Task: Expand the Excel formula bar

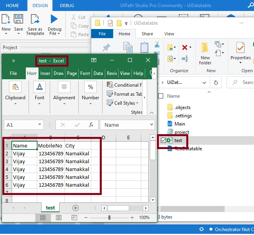Action: pyautogui.click(x=151, y=125)
